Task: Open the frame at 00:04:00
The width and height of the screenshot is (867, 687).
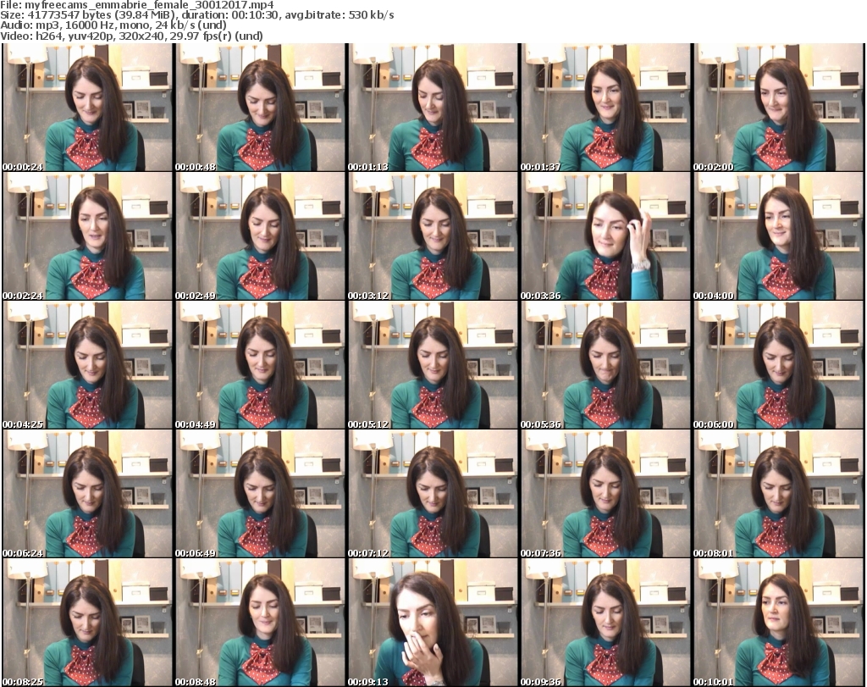Action: [778, 236]
